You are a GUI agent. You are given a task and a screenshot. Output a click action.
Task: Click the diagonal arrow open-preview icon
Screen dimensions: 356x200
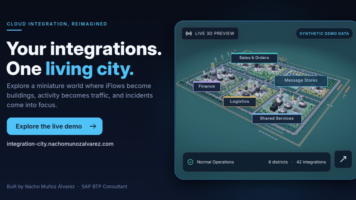pos(343,159)
